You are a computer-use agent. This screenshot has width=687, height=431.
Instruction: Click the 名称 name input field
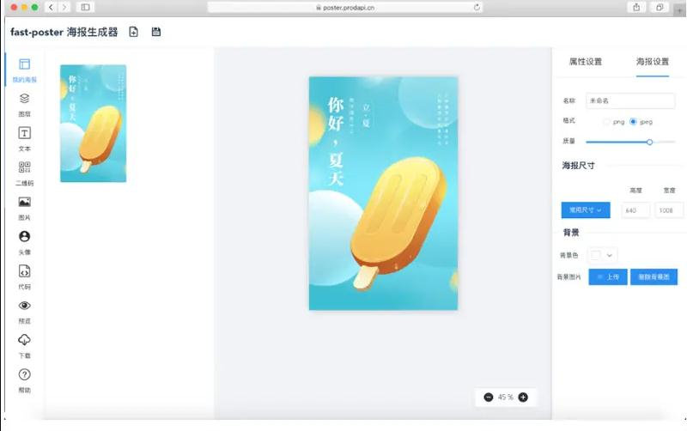point(630,100)
